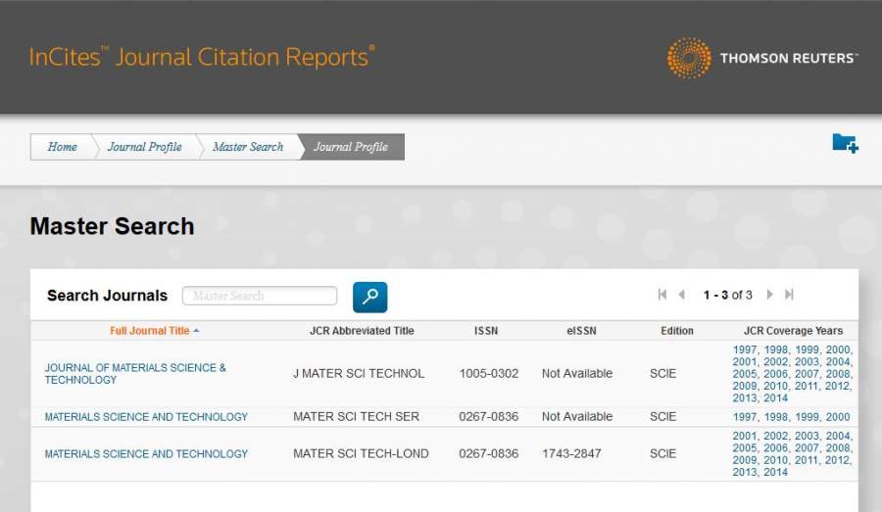Open 2001 coverage year for MATER SCI TECH-LOND
882x512 pixels.
744,436
